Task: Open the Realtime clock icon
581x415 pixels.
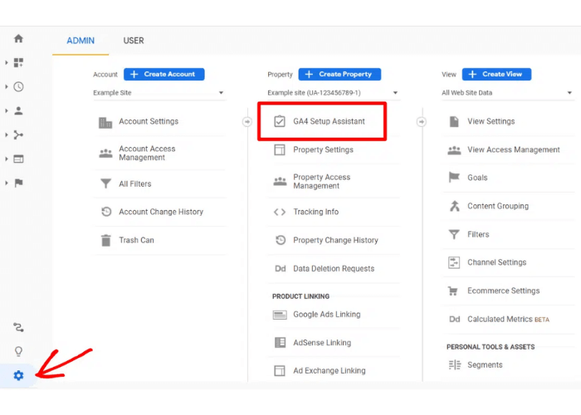Action: 18,86
